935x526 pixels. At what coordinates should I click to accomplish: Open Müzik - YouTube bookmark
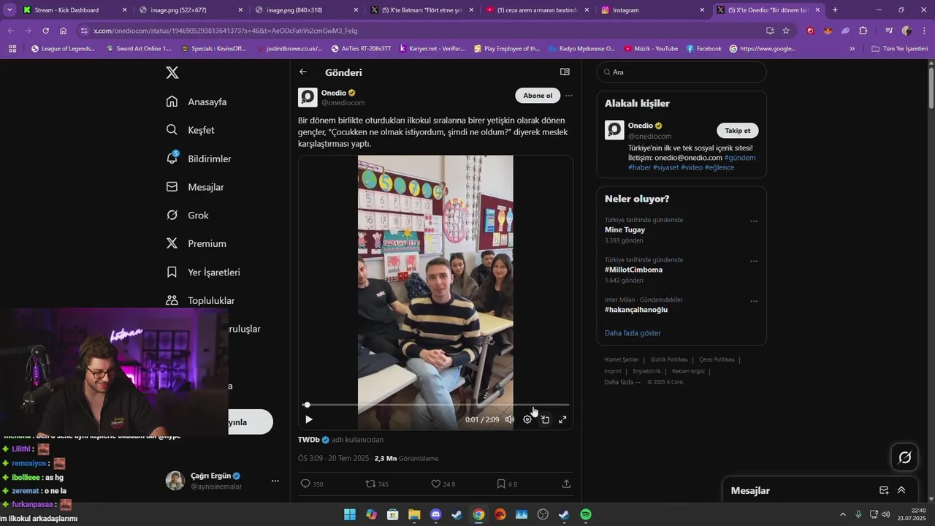651,49
